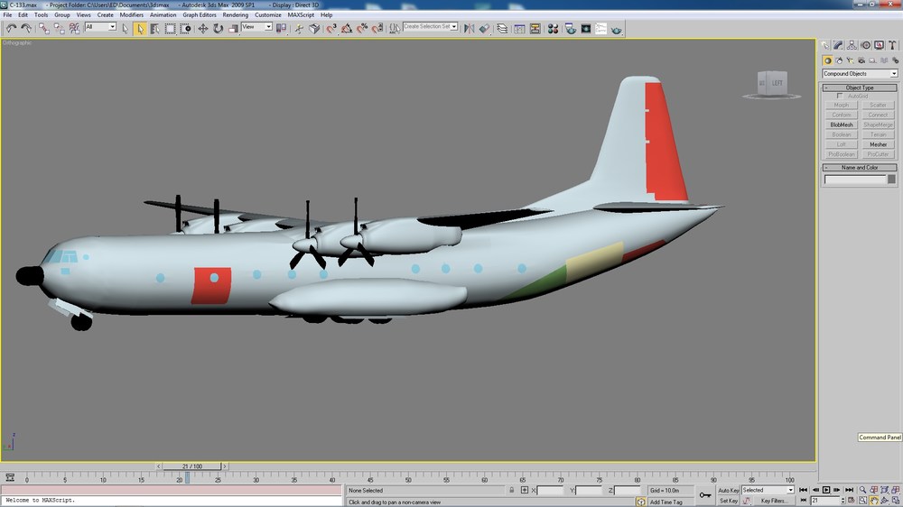Click the Set Key button
The image size is (903, 507).
(729, 501)
